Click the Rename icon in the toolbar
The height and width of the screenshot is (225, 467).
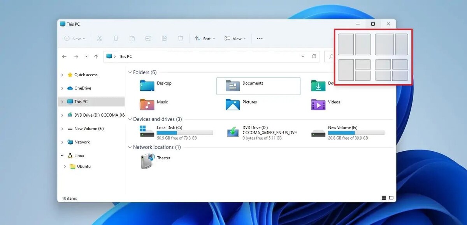148,38
